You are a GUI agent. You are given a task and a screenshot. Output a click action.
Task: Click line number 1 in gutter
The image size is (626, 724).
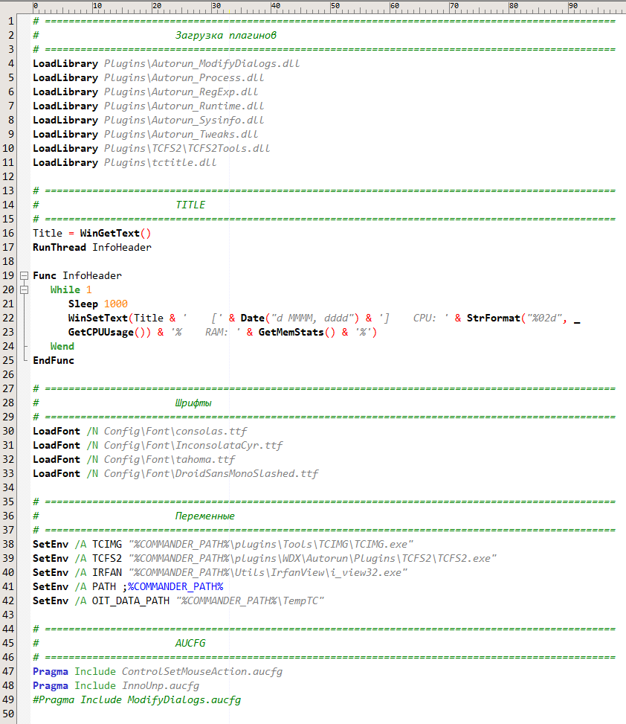tap(11, 22)
